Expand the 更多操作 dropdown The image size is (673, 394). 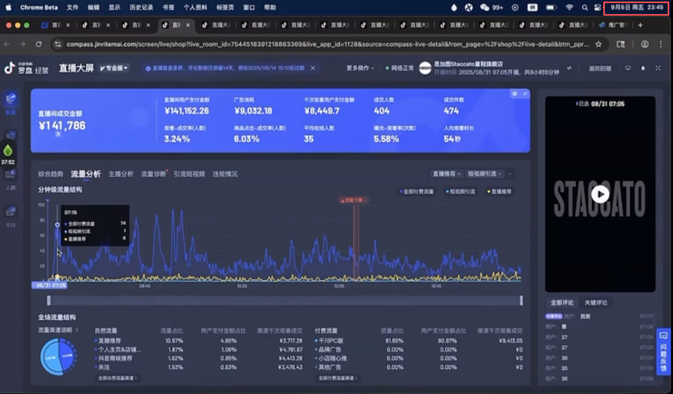tap(360, 68)
